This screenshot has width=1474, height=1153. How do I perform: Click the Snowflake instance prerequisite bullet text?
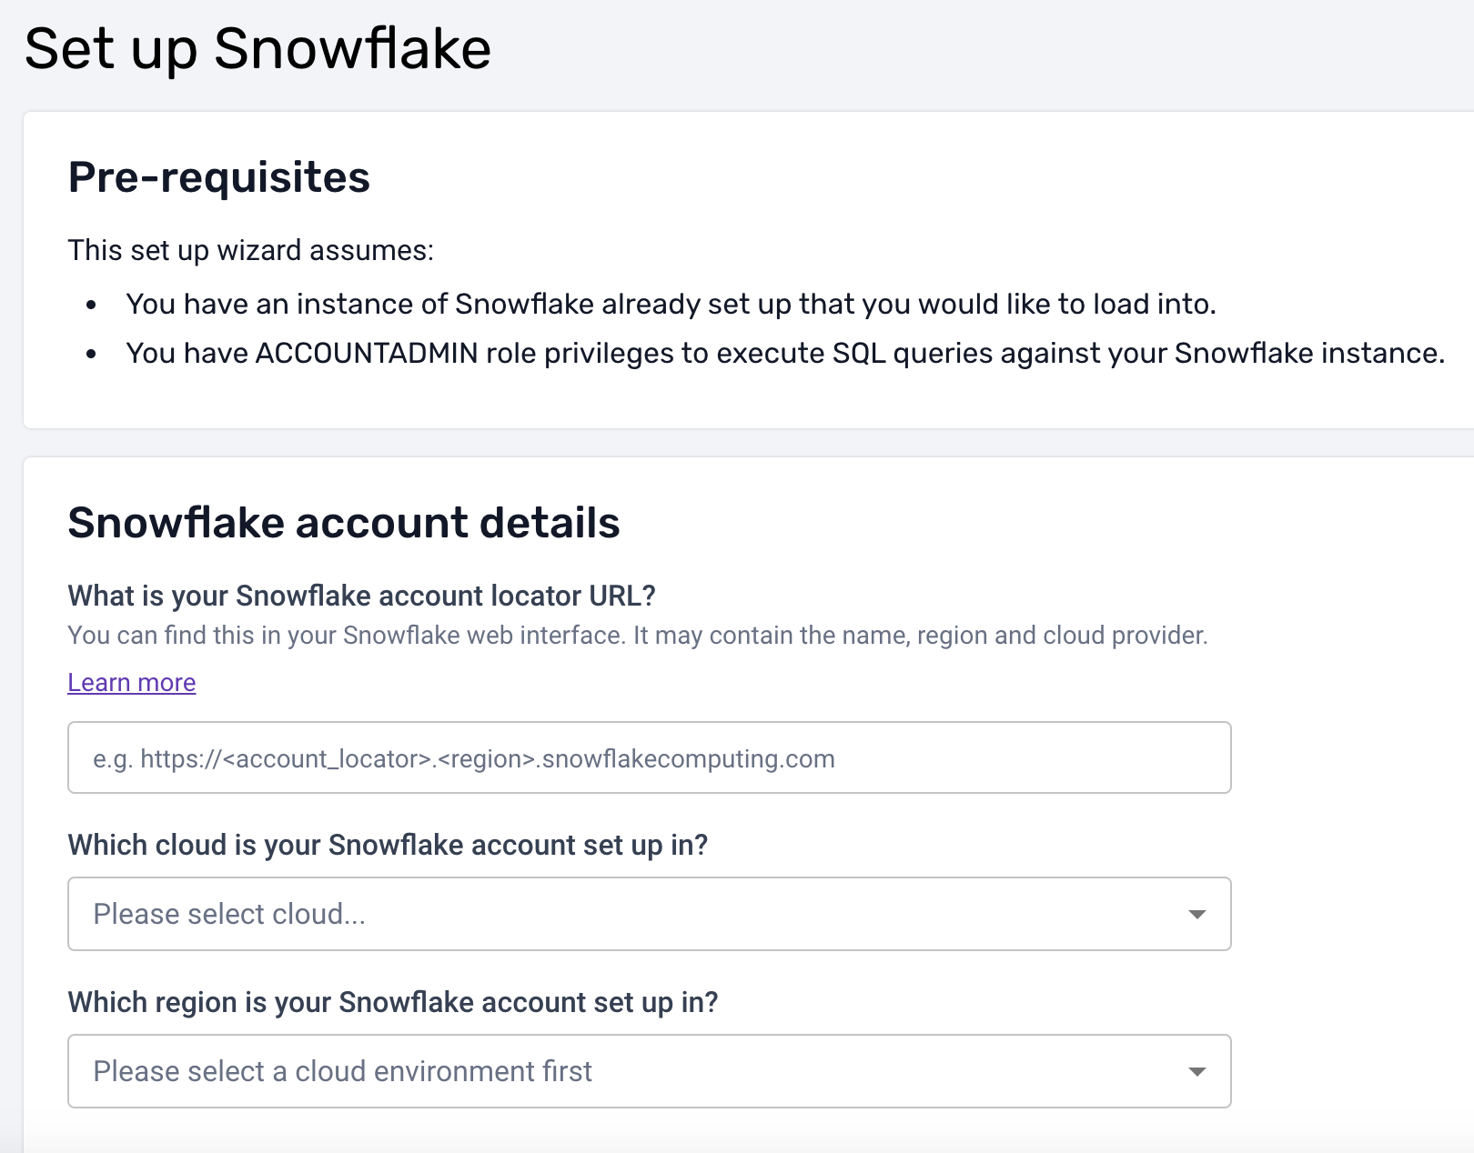click(x=671, y=304)
